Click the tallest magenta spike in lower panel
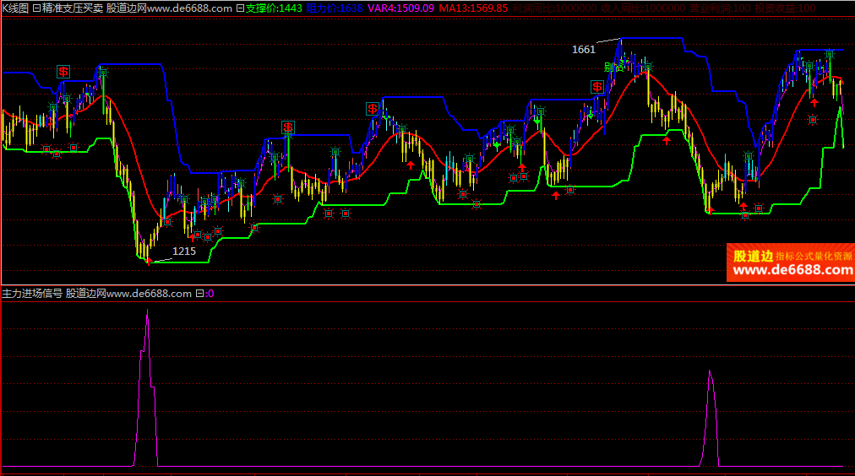The image size is (855, 476). tap(147, 311)
